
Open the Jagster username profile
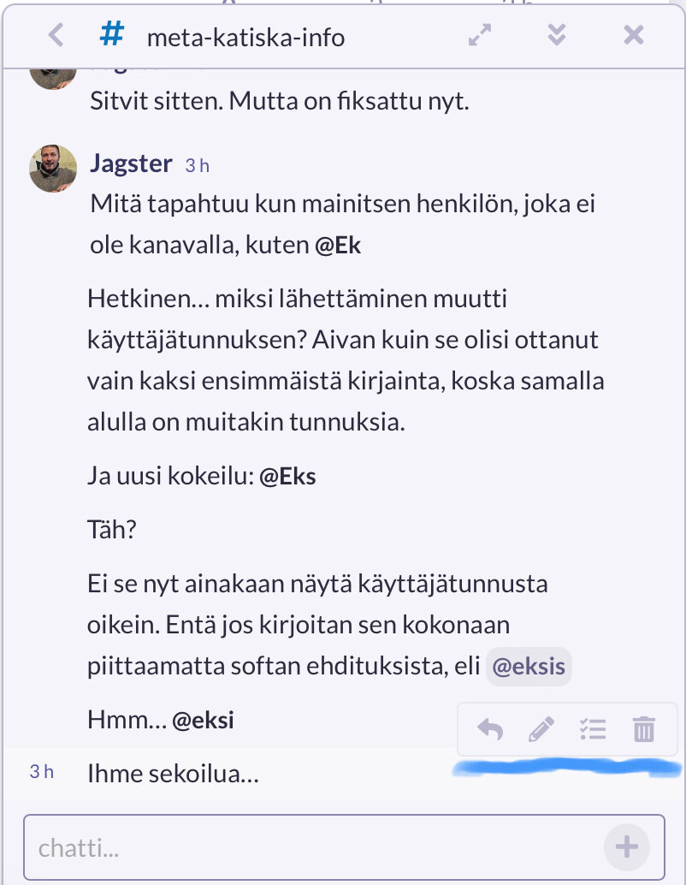pos(131,163)
